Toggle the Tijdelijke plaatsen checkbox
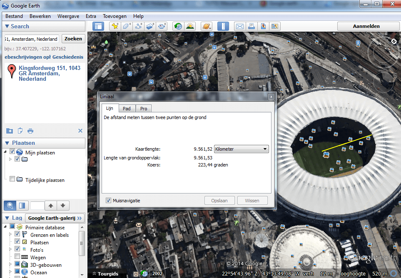Viewport: 401px width, 278px height. coord(12,179)
